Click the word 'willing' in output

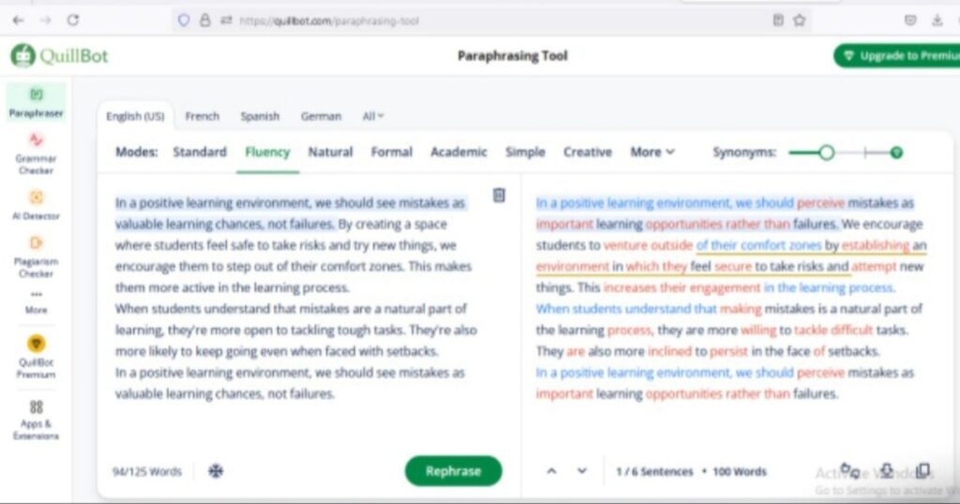758,331
